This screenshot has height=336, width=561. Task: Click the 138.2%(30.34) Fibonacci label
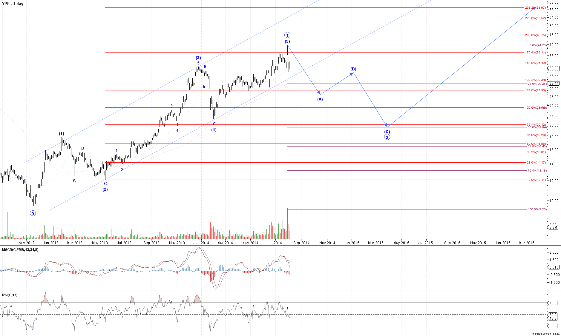click(x=535, y=80)
